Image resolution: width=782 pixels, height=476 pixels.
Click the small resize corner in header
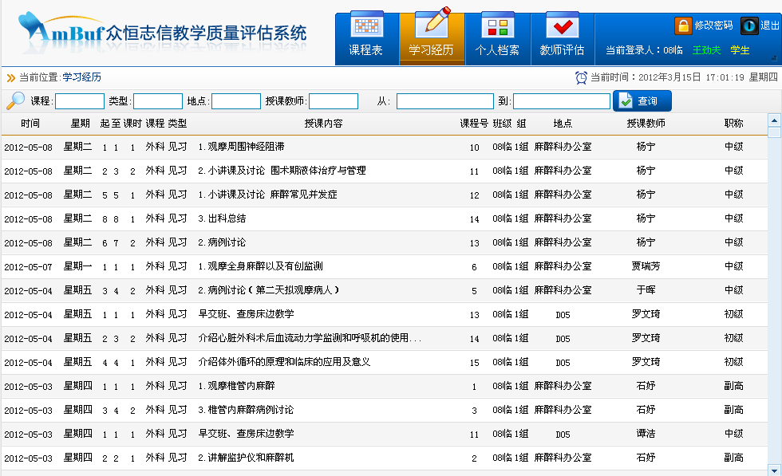pyautogui.click(x=773, y=57)
